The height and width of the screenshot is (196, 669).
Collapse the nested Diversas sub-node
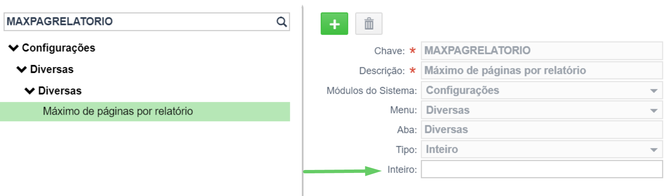click(30, 91)
